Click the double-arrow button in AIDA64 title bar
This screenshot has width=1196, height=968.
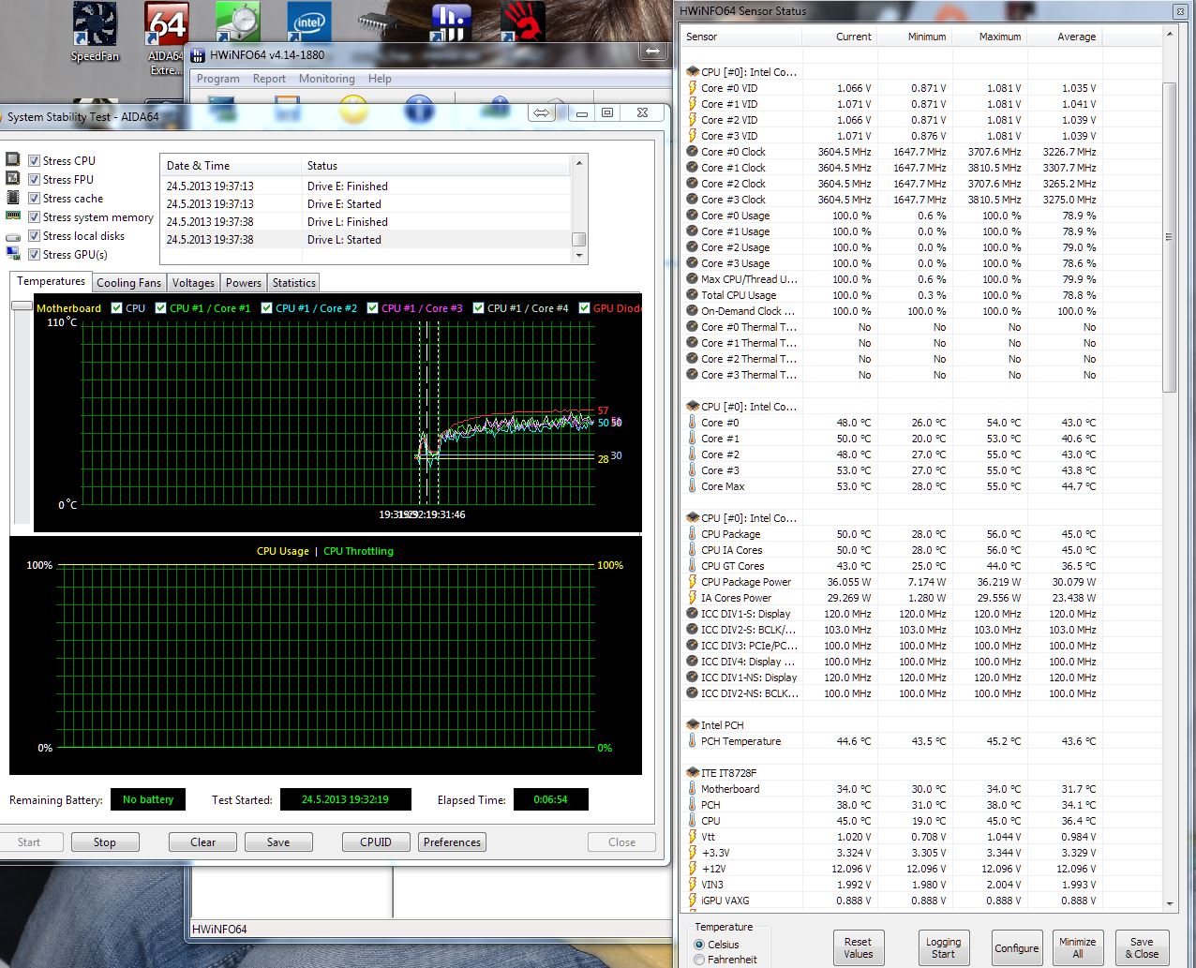pyautogui.click(x=542, y=112)
